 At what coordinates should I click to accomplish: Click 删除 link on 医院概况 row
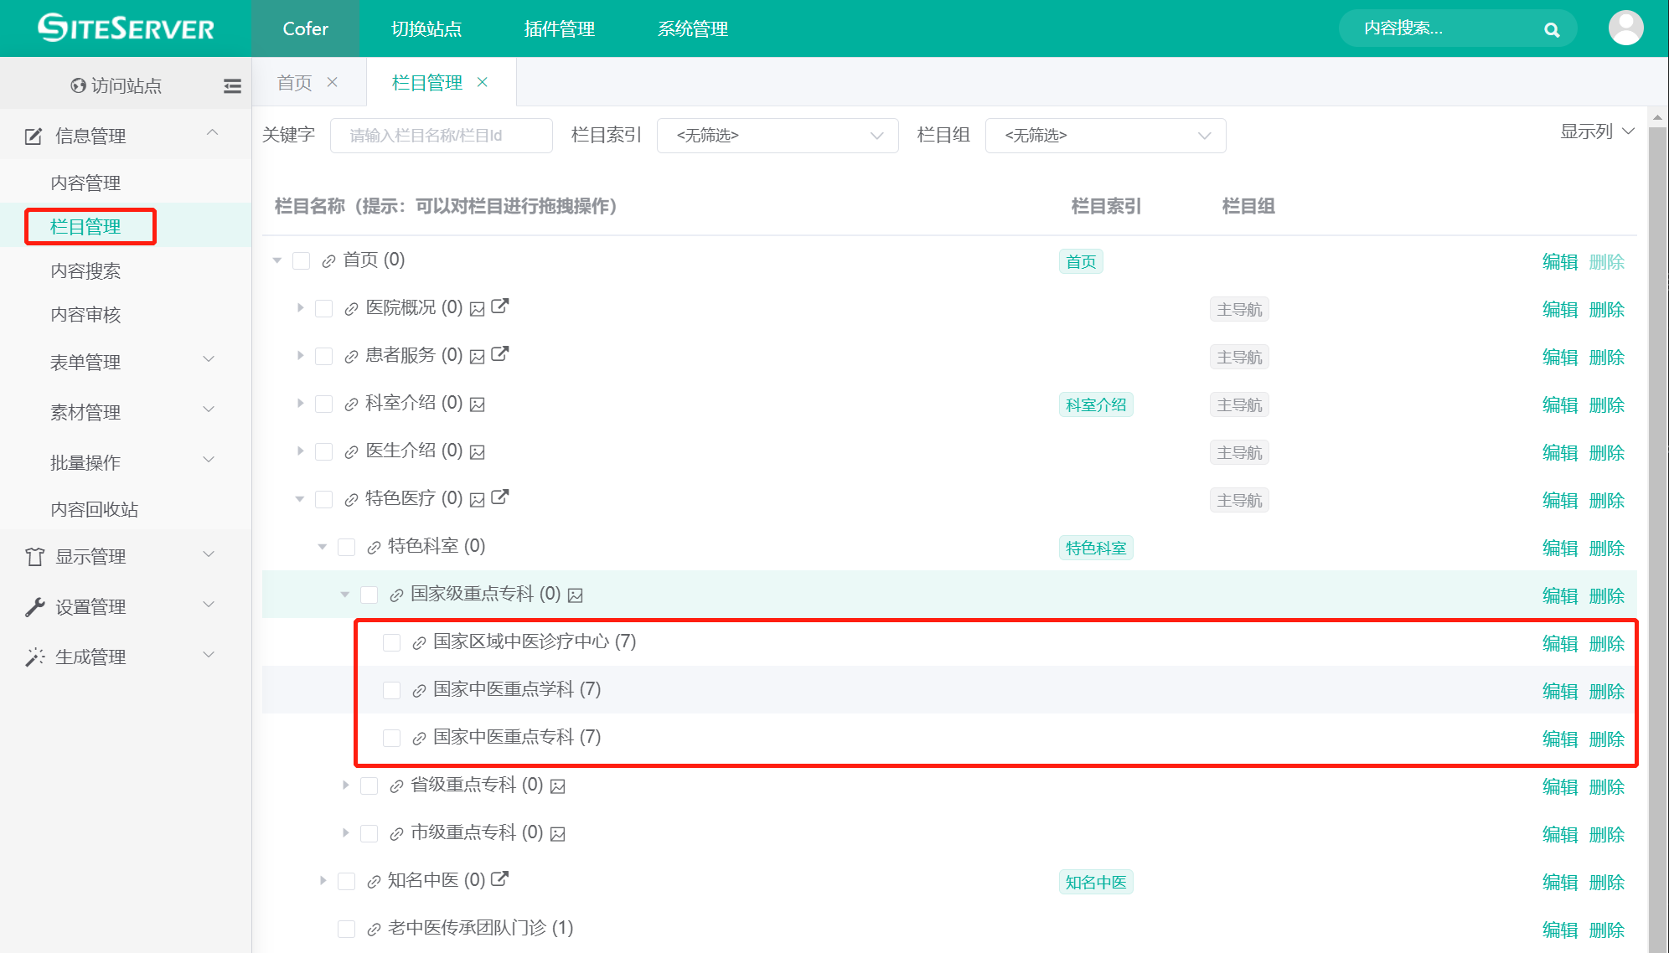point(1607,310)
